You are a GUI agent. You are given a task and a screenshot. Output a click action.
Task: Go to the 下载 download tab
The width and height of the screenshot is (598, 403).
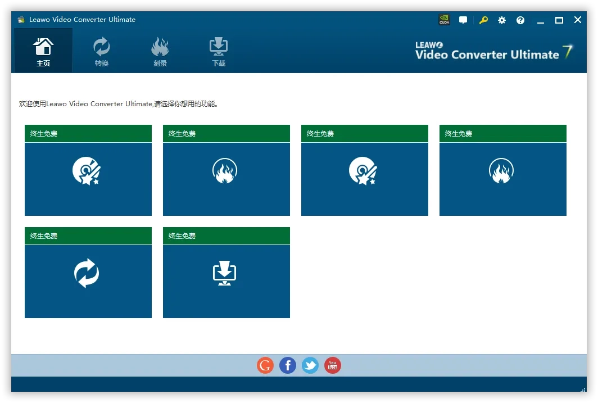pyautogui.click(x=219, y=51)
